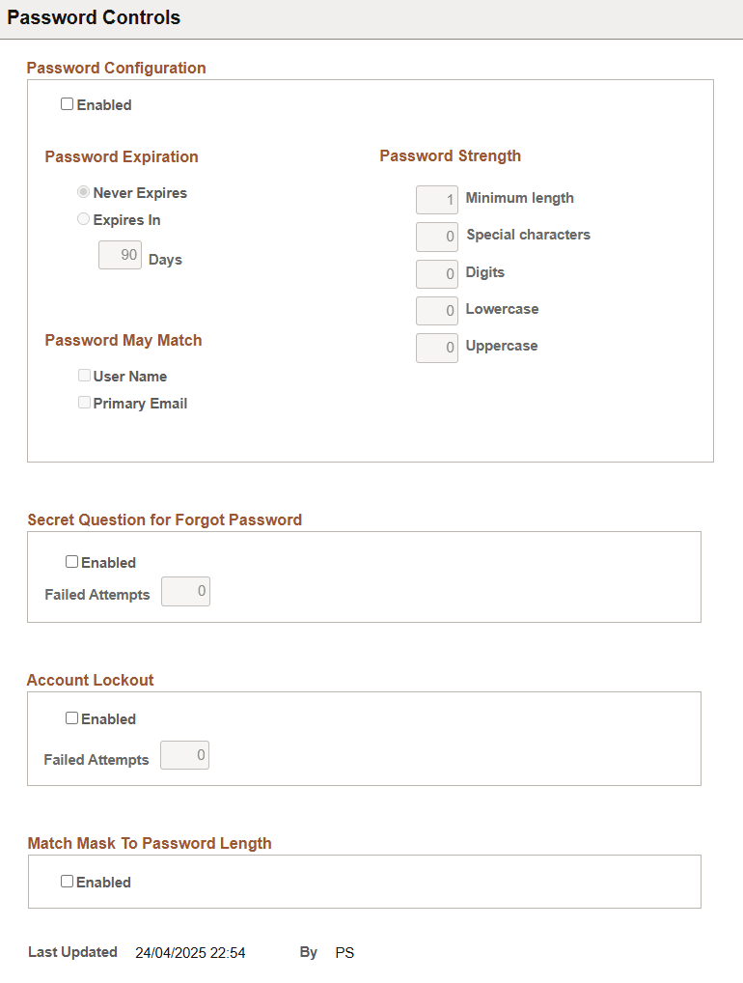743x983 pixels.
Task: Click the Digits count input field
Action: (x=436, y=273)
